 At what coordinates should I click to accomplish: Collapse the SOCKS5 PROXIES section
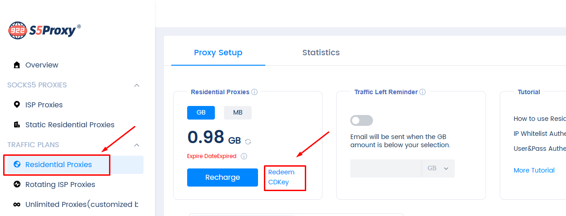click(x=137, y=85)
